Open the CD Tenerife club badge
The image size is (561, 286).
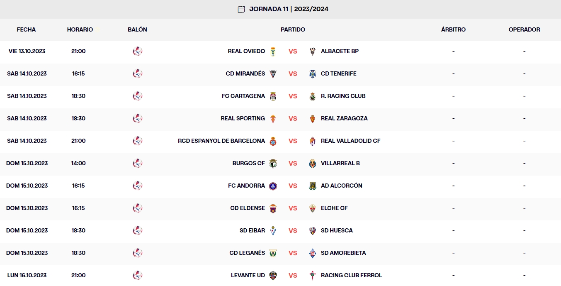tap(313, 73)
